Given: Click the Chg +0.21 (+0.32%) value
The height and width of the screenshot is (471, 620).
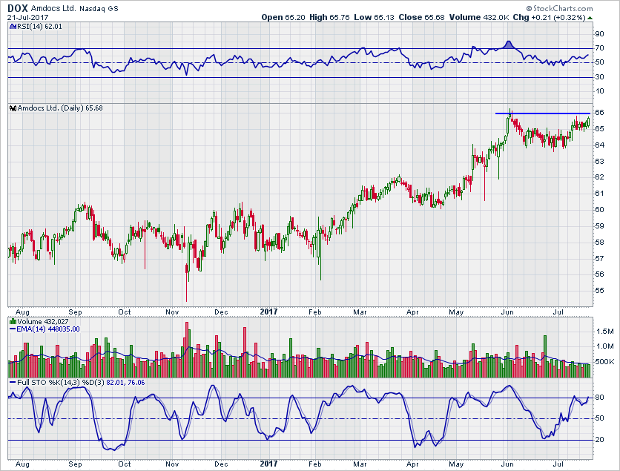Looking at the screenshot, I should click(550, 17).
